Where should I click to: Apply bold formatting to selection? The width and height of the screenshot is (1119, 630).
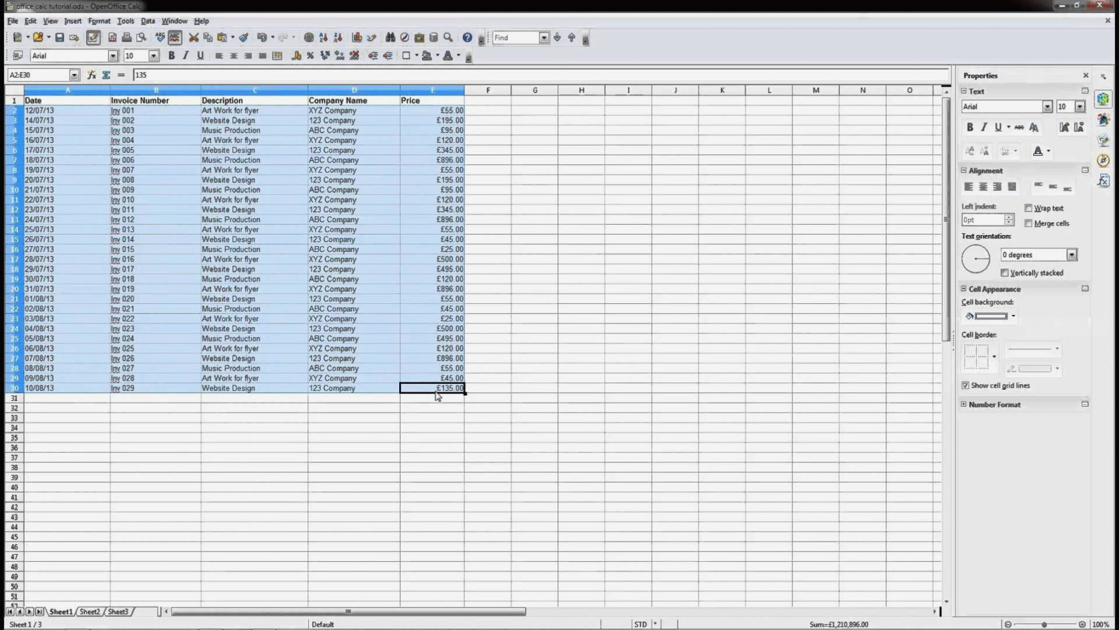point(171,56)
